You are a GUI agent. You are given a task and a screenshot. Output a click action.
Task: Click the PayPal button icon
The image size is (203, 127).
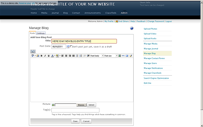[32, 51]
